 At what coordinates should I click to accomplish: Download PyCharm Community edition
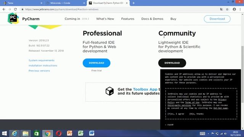[172, 63]
